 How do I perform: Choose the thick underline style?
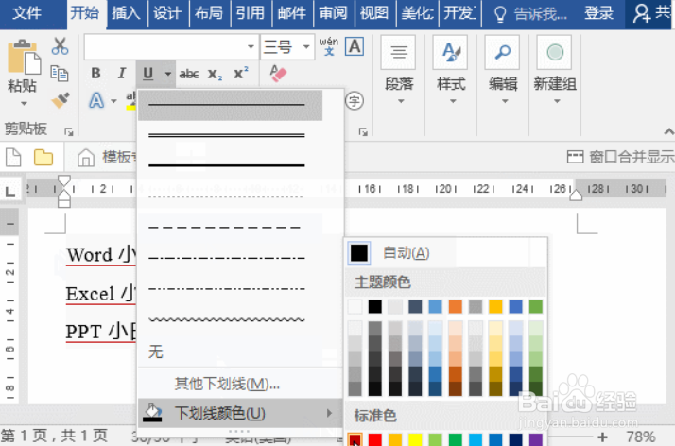230,165
